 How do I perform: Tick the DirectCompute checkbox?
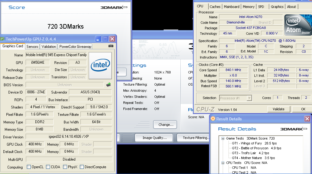(82, 167)
